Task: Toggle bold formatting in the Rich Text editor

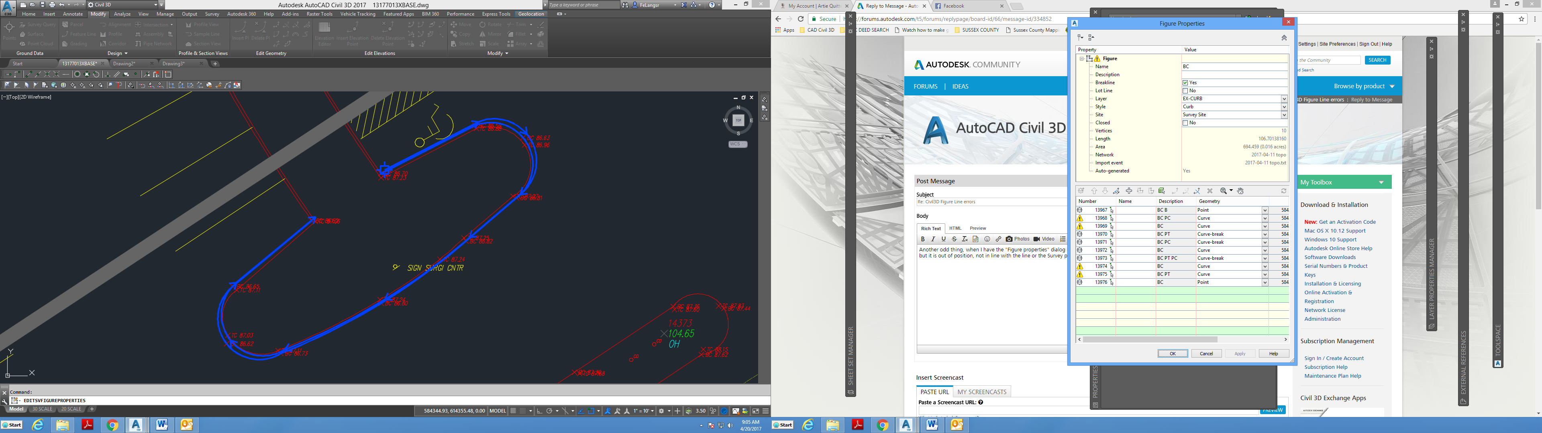Action: click(x=923, y=239)
